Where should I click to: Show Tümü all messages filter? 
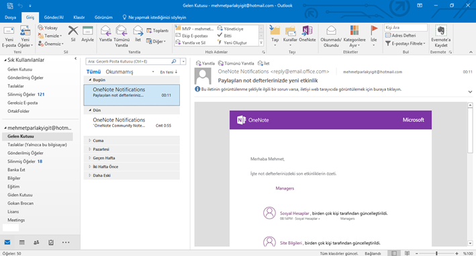[x=93, y=72]
